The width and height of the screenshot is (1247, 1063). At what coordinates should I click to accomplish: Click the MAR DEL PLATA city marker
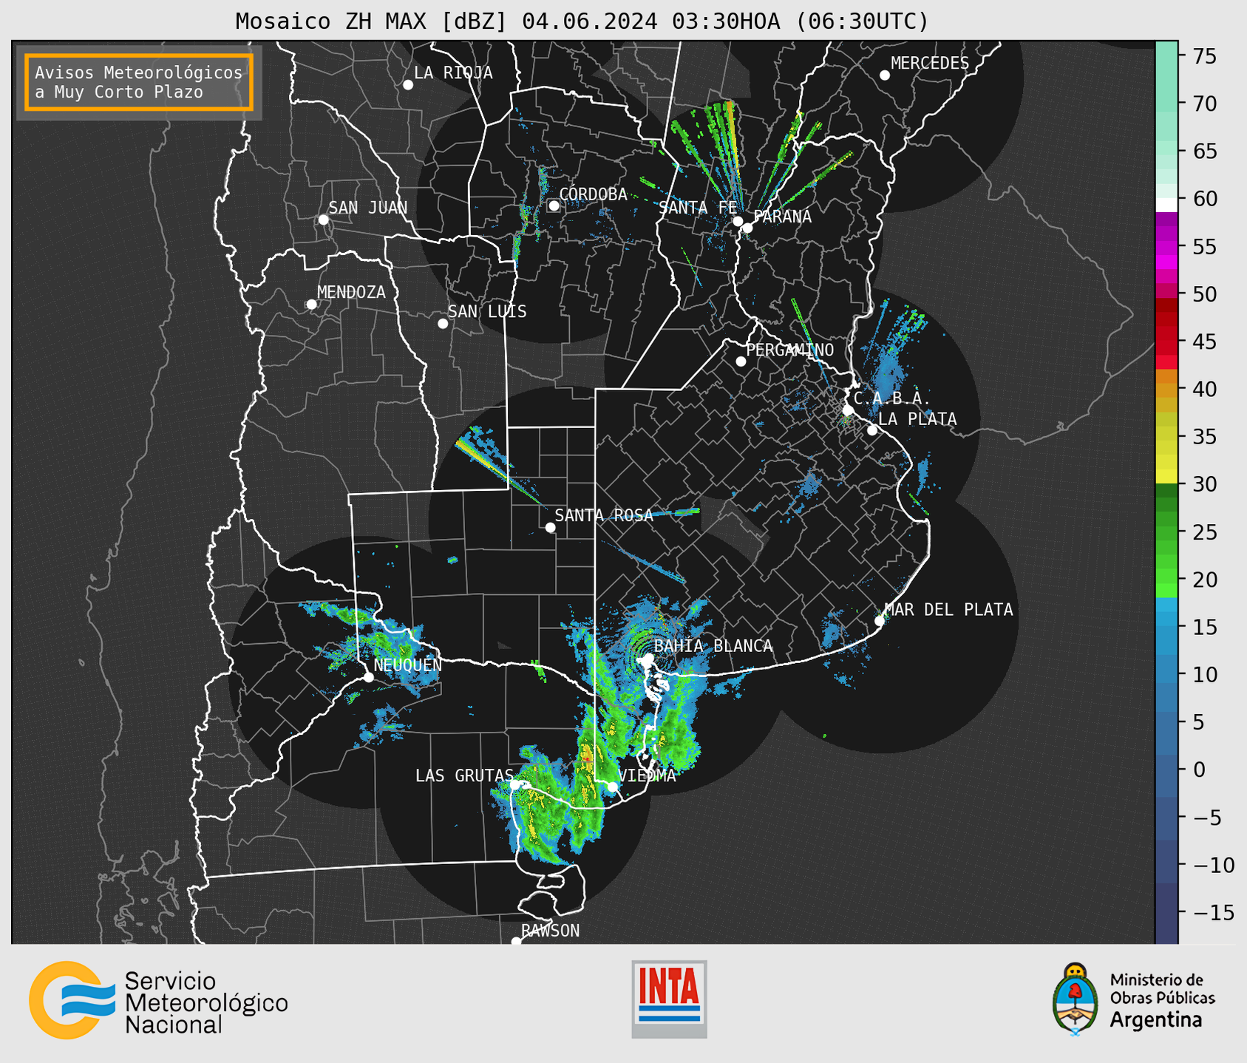880,621
